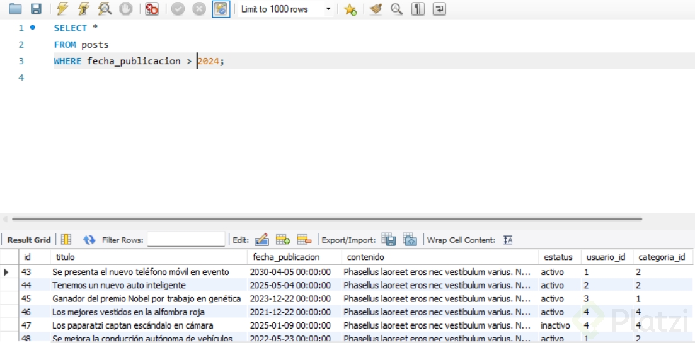Select cell 'Ganador del premio Nobel por trabajo en genética'
The image size is (695, 343).
point(149,299)
